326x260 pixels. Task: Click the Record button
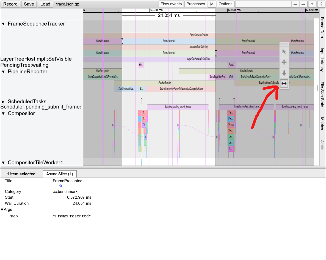pos(10,4)
